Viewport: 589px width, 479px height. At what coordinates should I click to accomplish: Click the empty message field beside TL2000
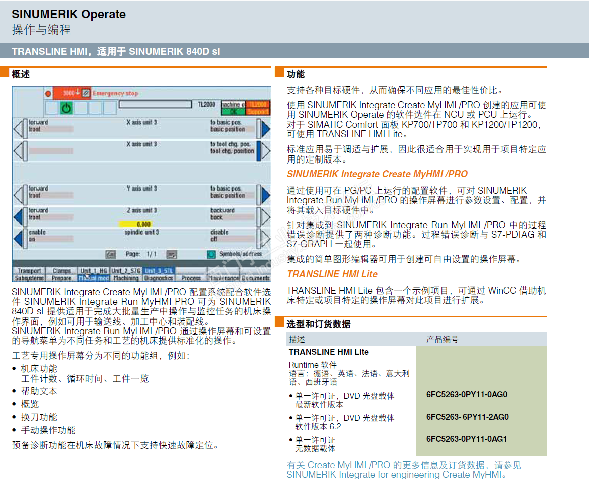tap(155, 104)
